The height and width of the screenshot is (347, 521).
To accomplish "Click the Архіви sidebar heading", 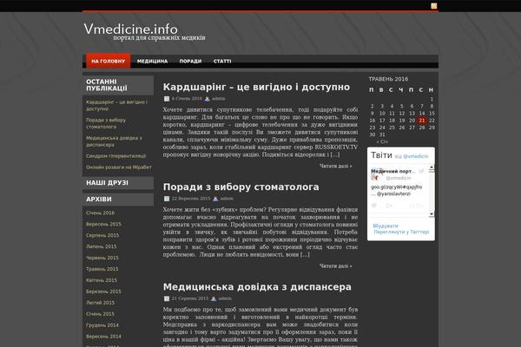I will click(x=118, y=200).
